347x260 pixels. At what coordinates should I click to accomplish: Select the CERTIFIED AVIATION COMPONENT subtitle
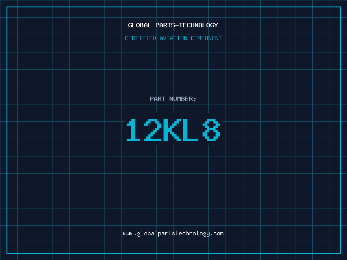173,38
